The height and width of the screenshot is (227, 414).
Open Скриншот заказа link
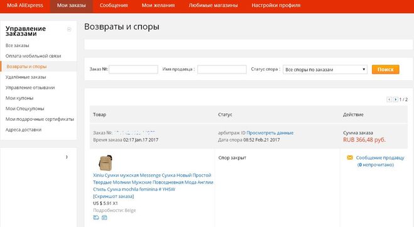click(x=114, y=196)
